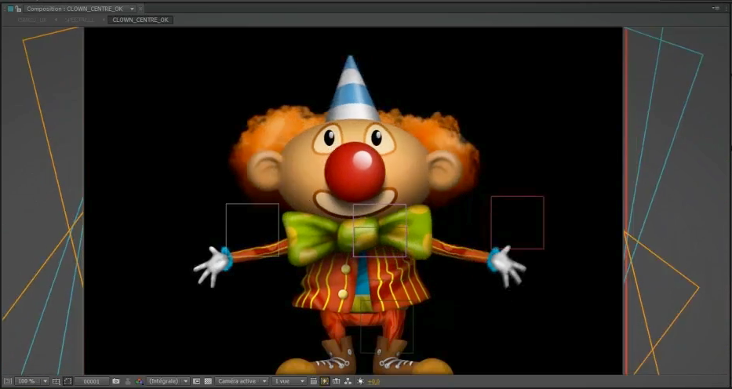Open the Composition : CLOWN_CENTRE_OK panel dropdown
The height and width of the screenshot is (389, 732).
[132, 9]
